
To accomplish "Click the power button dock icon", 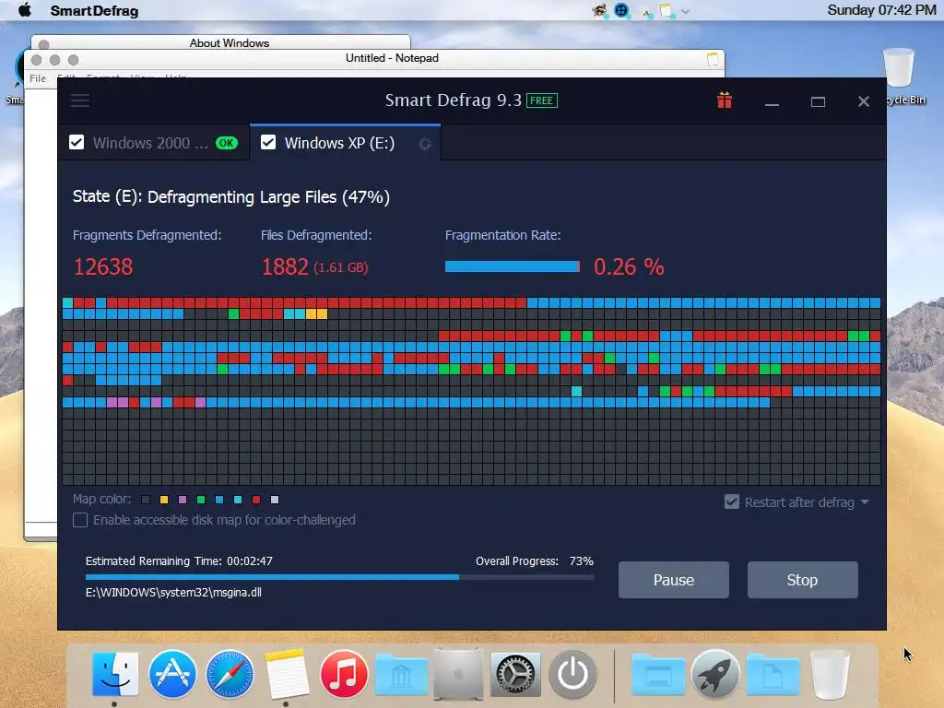I will tap(572, 674).
